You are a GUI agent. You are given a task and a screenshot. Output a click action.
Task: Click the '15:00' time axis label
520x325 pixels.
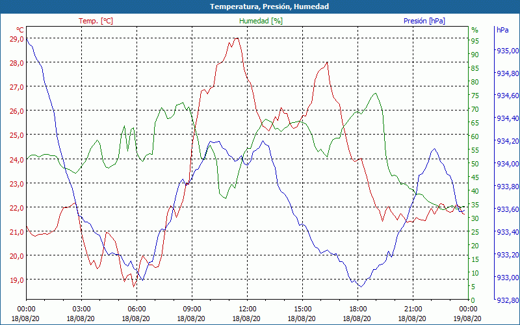point(302,309)
